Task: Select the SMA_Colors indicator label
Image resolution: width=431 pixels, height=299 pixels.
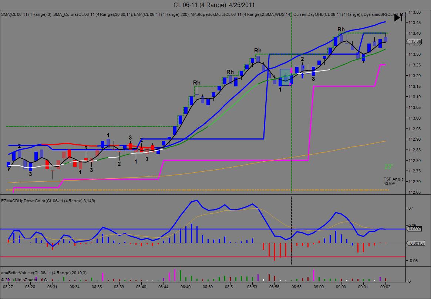Action: coord(93,14)
